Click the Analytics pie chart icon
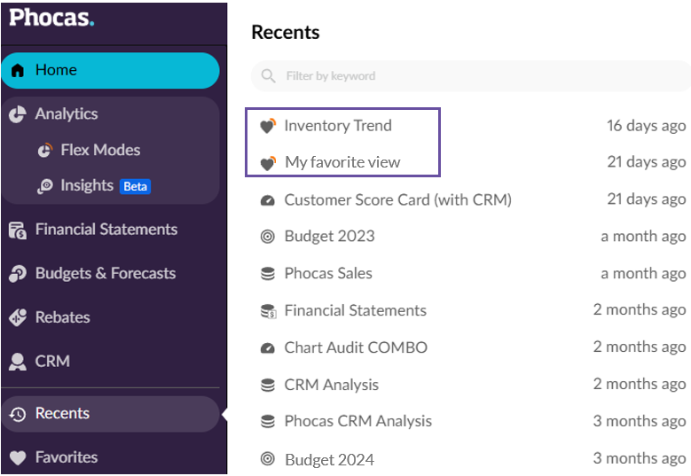The image size is (691, 476). tap(17, 114)
